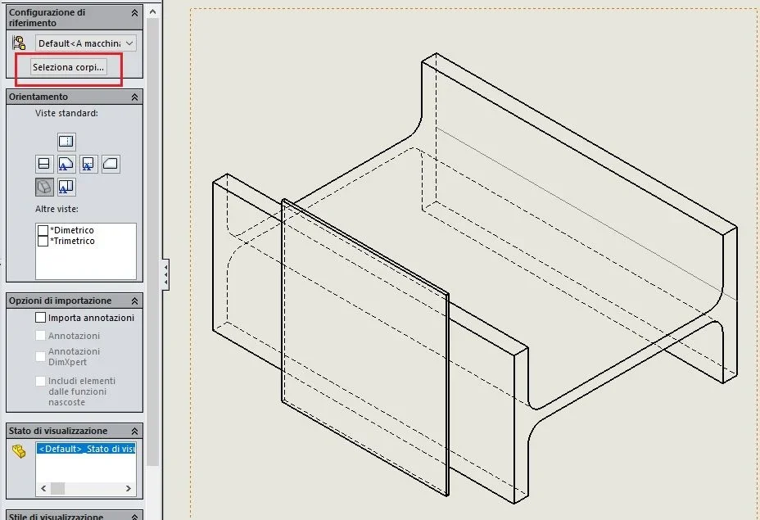
Task: Collapse the Opzioni di importazione section
Action: [x=135, y=301]
